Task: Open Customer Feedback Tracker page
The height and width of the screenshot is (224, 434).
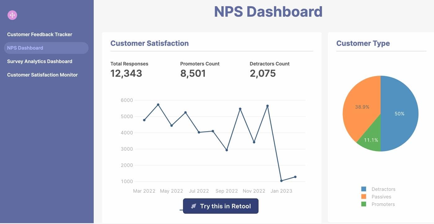Action: point(40,34)
